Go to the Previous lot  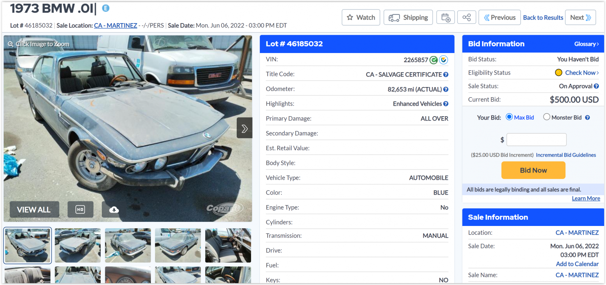[x=500, y=17]
